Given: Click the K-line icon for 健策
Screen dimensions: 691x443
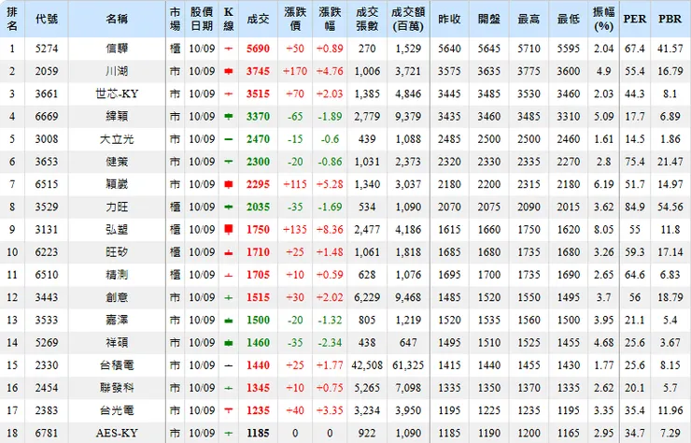Looking at the screenshot, I should click(228, 162).
